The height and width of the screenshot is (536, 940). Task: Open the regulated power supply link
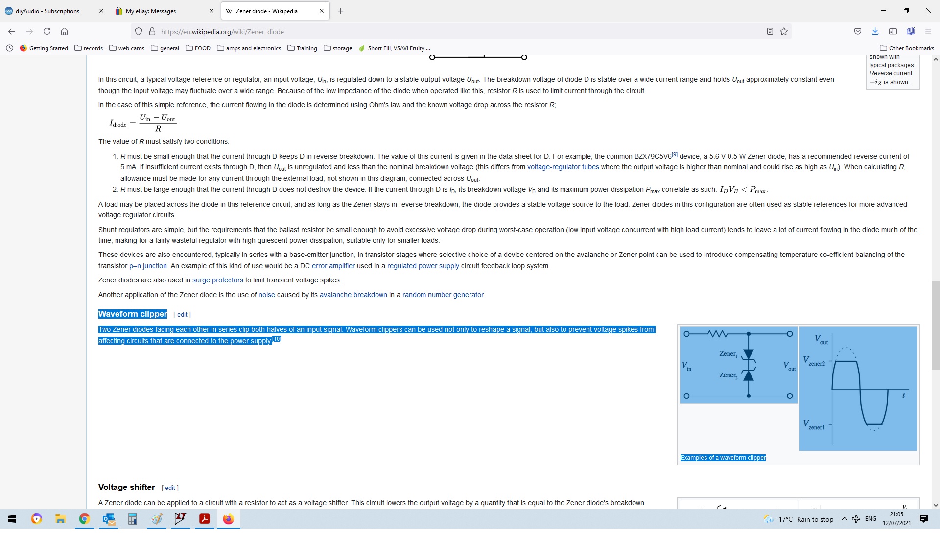tap(423, 266)
